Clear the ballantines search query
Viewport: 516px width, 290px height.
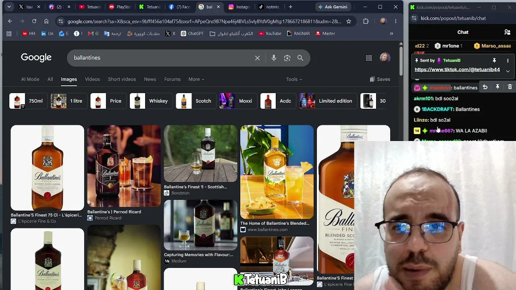point(257,58)
